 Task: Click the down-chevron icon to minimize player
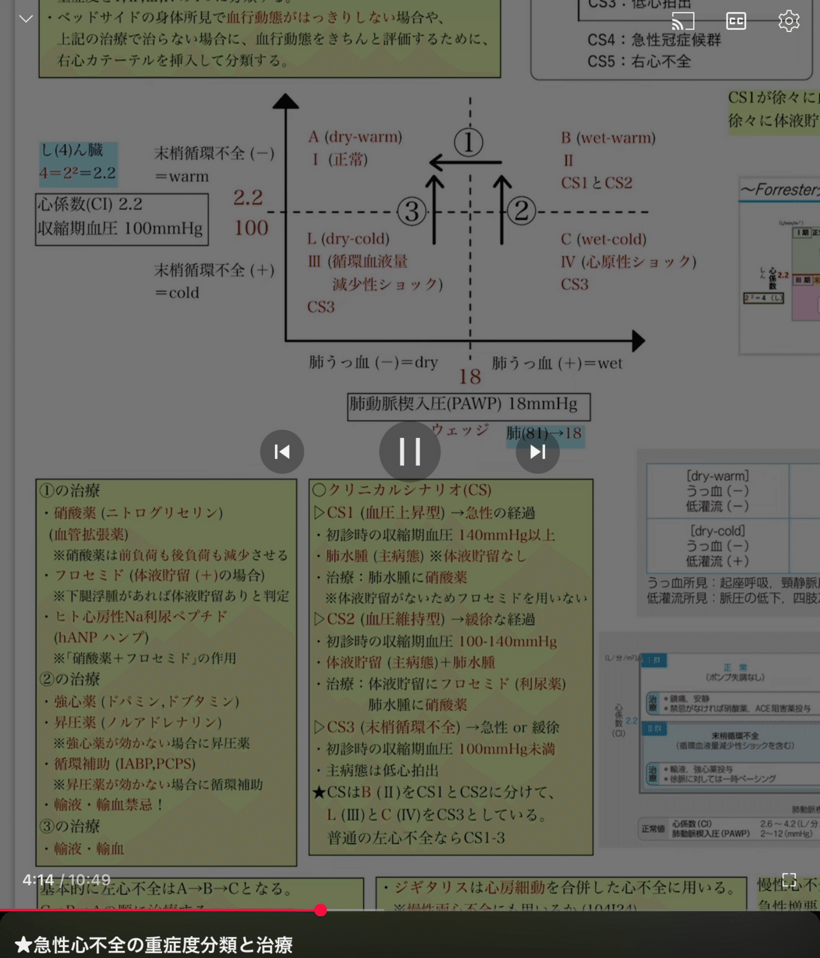point(25,19)
